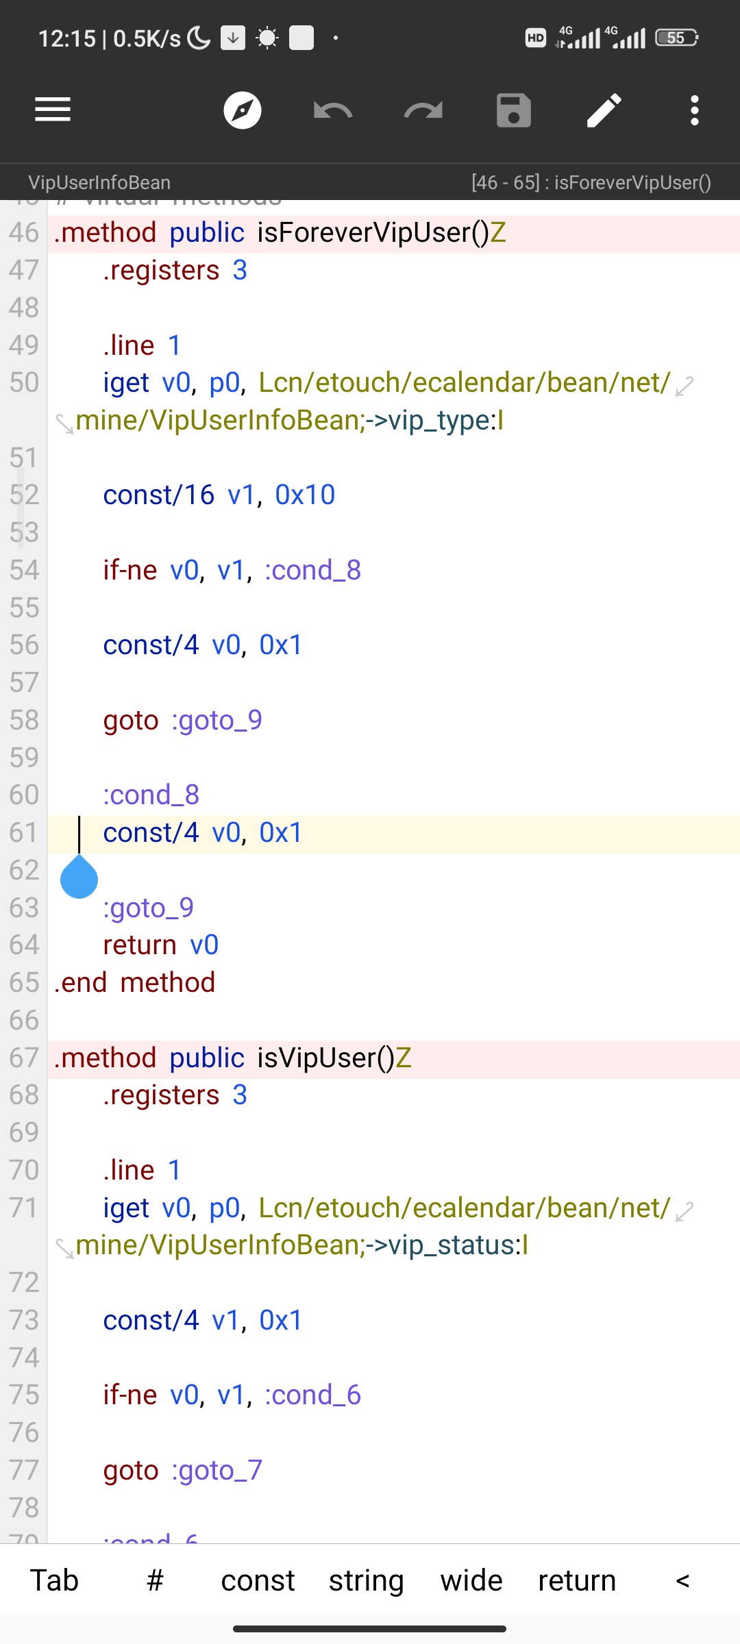Collapse shortcut bar with < arrow

682,1581
